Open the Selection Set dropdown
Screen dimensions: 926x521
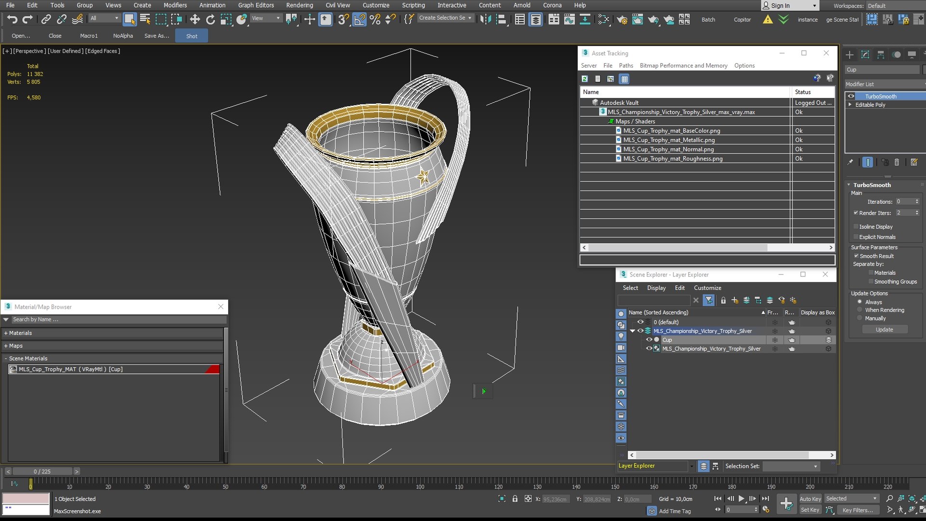791,466
